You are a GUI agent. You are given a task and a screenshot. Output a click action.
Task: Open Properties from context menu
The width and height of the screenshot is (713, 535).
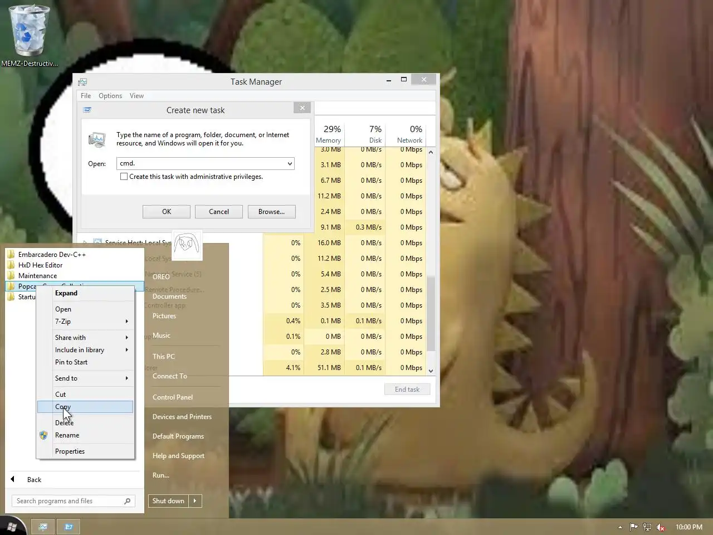(86, 451)
